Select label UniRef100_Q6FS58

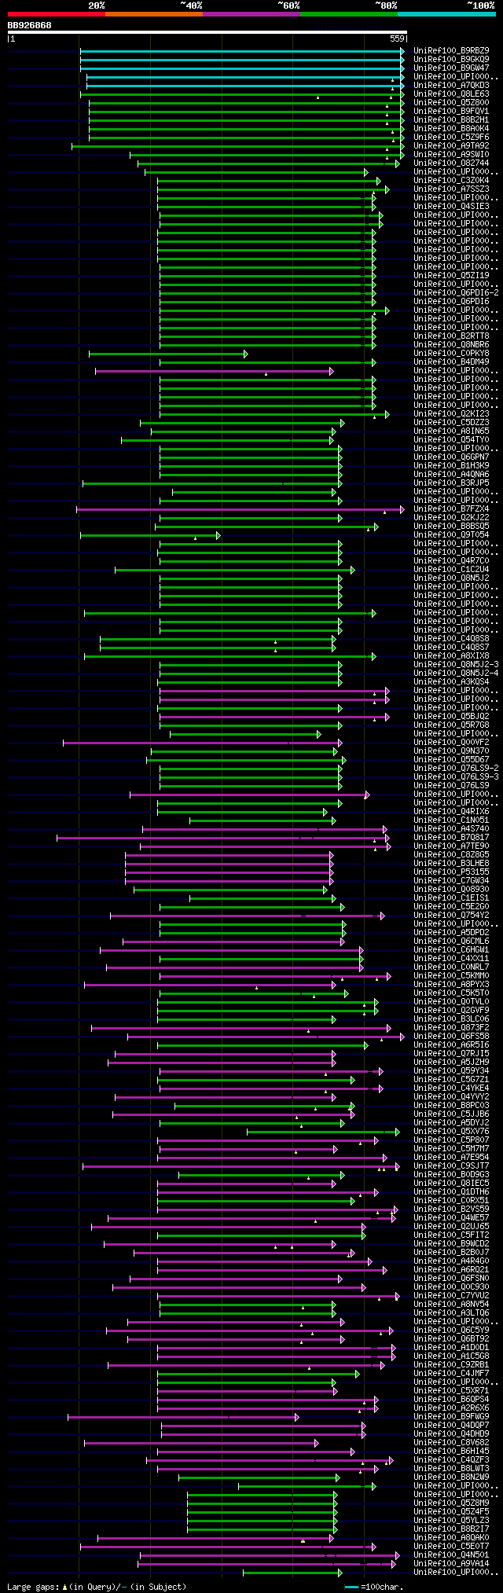click(451, 1036)
